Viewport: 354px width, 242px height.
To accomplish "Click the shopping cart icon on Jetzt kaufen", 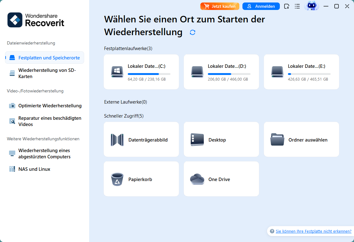I will (x=207, y=6).
